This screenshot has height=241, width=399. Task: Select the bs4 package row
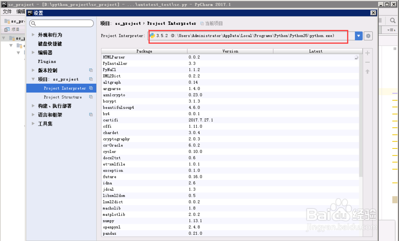point(230,114)
